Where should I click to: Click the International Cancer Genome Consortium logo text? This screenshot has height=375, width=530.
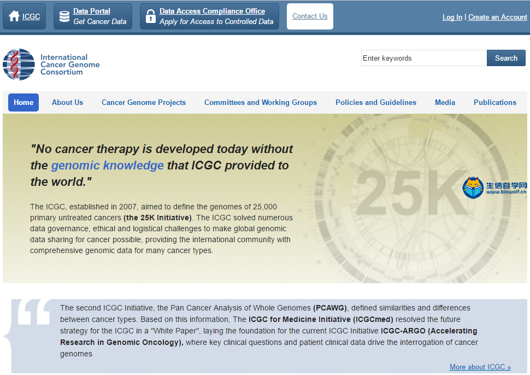[x=70, y=65]
